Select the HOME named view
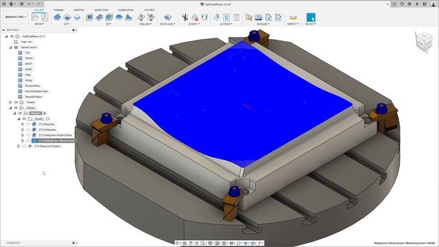The width and height of the screenshot is (439, 247). (29, 69)
